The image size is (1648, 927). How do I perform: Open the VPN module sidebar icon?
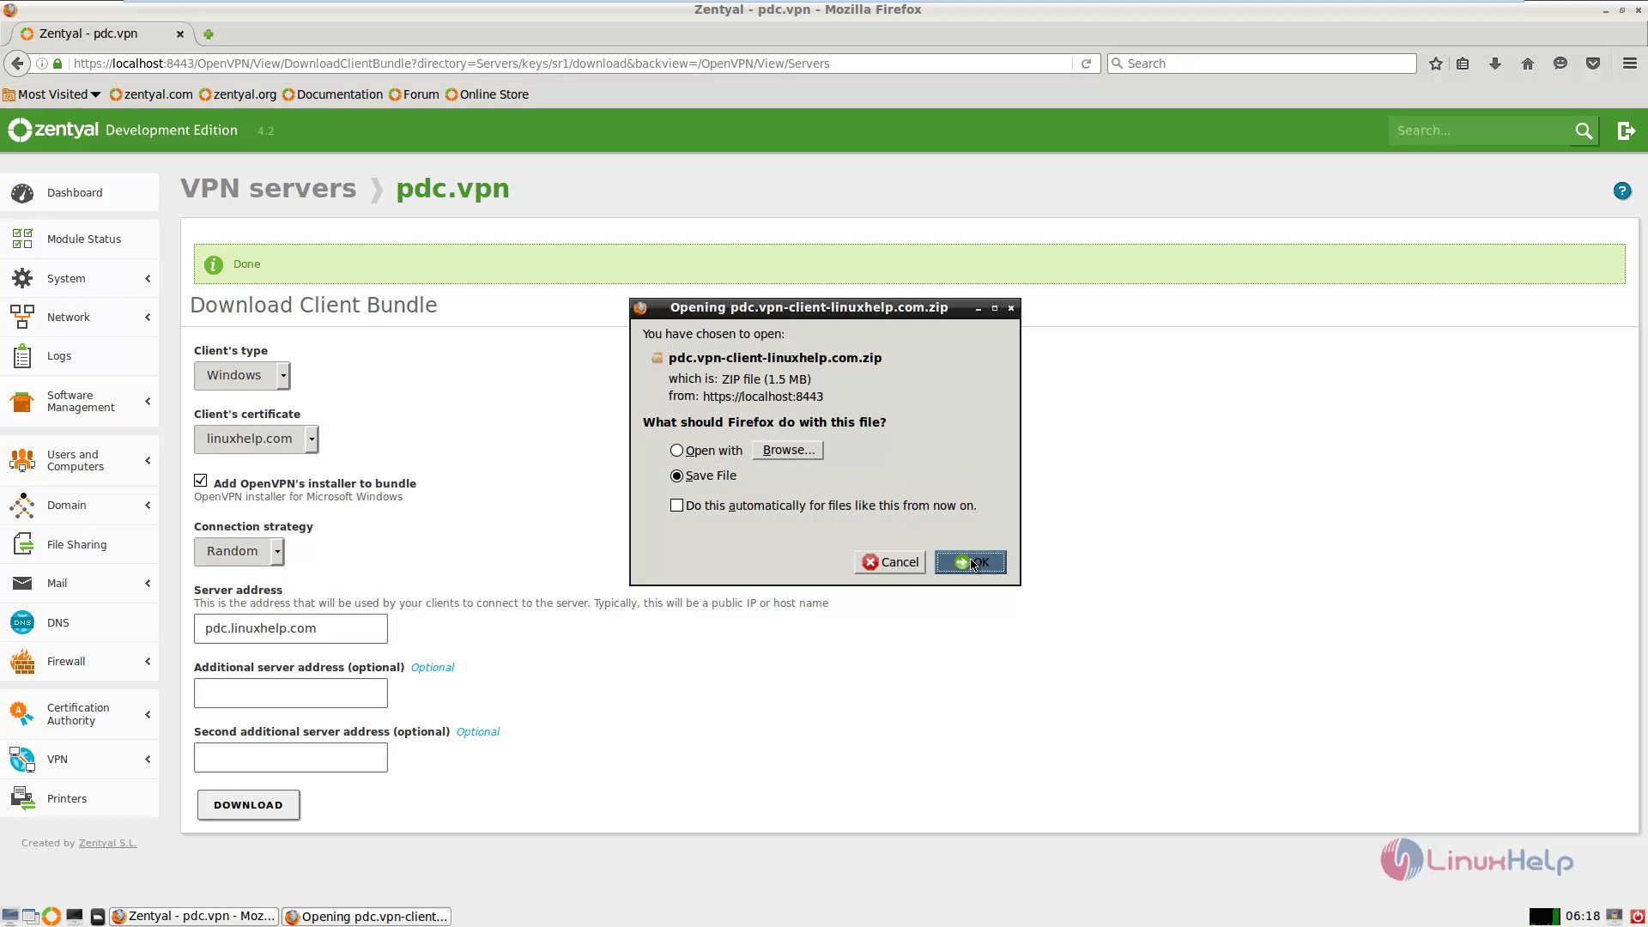coord(22,759)
